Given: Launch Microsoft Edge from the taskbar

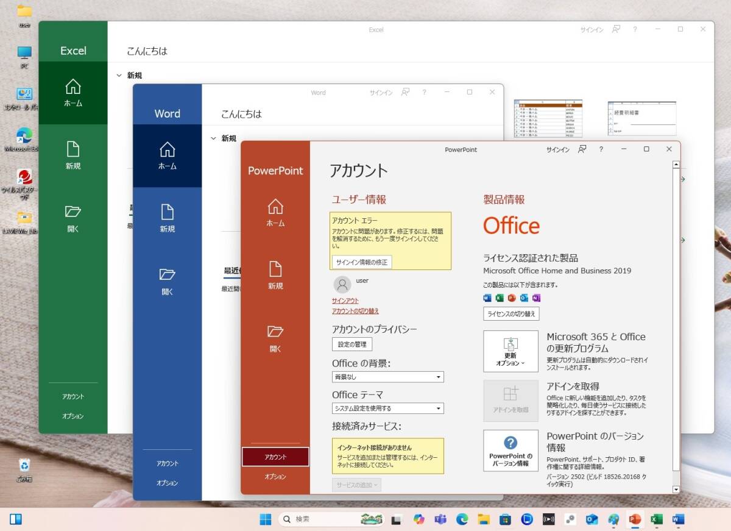Looking at the screenshot, I should [462, 519].
